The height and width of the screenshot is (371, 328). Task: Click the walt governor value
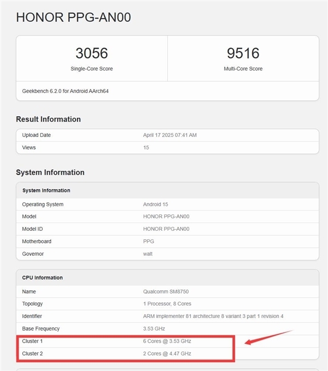pos(148,254)
